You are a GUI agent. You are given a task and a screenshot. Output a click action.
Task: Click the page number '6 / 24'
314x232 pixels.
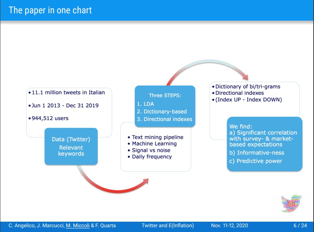pyautogui.click(x=300, y=226)
